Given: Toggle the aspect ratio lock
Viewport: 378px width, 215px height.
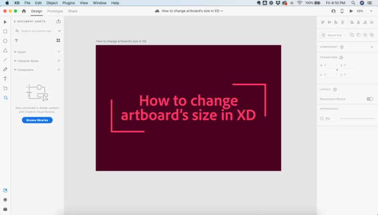Looking at the screenshot, I should [337, 70].
